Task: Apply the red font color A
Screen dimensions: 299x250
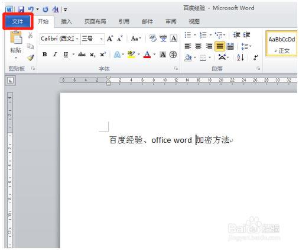Action: pos(147,55)
